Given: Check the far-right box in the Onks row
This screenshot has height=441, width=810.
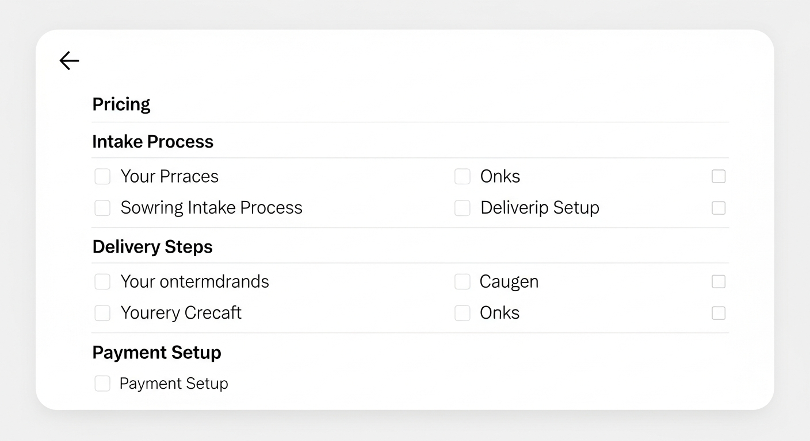Looking at the screenshot, I should (719, 313).
